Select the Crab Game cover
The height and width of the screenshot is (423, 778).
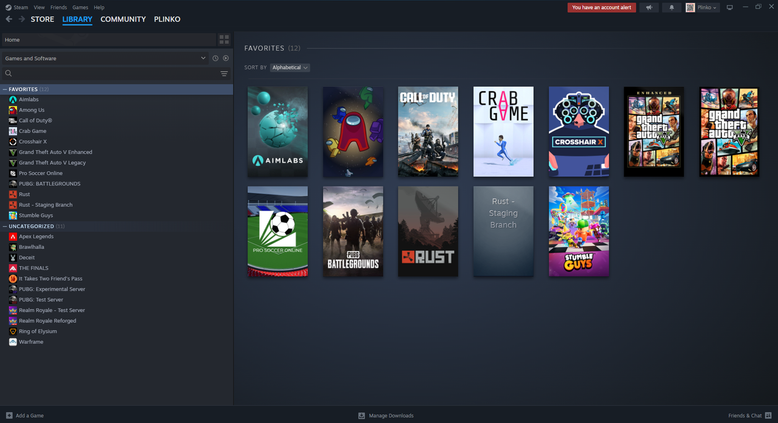(503, 132)
